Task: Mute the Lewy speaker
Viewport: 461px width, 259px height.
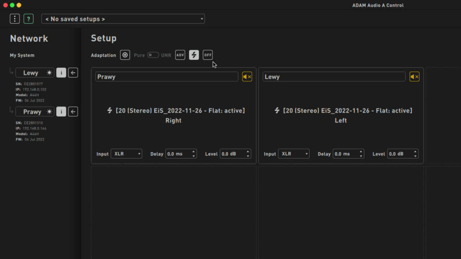Action: click(x=415, y=77)
